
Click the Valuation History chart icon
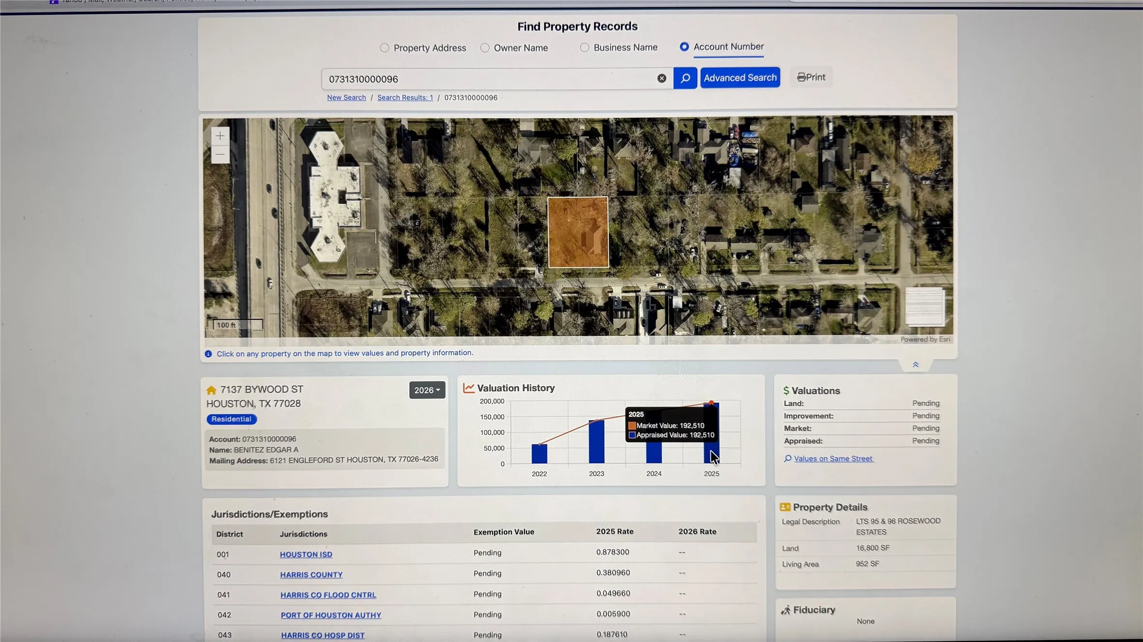coord(469,388)
